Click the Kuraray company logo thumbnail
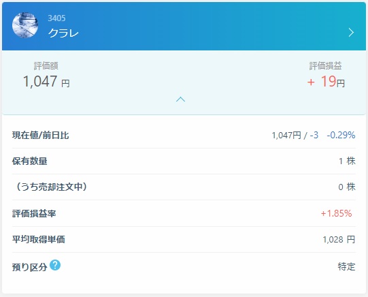The height and width of the screenshot is (297, 368). click(x=25, y=25)
